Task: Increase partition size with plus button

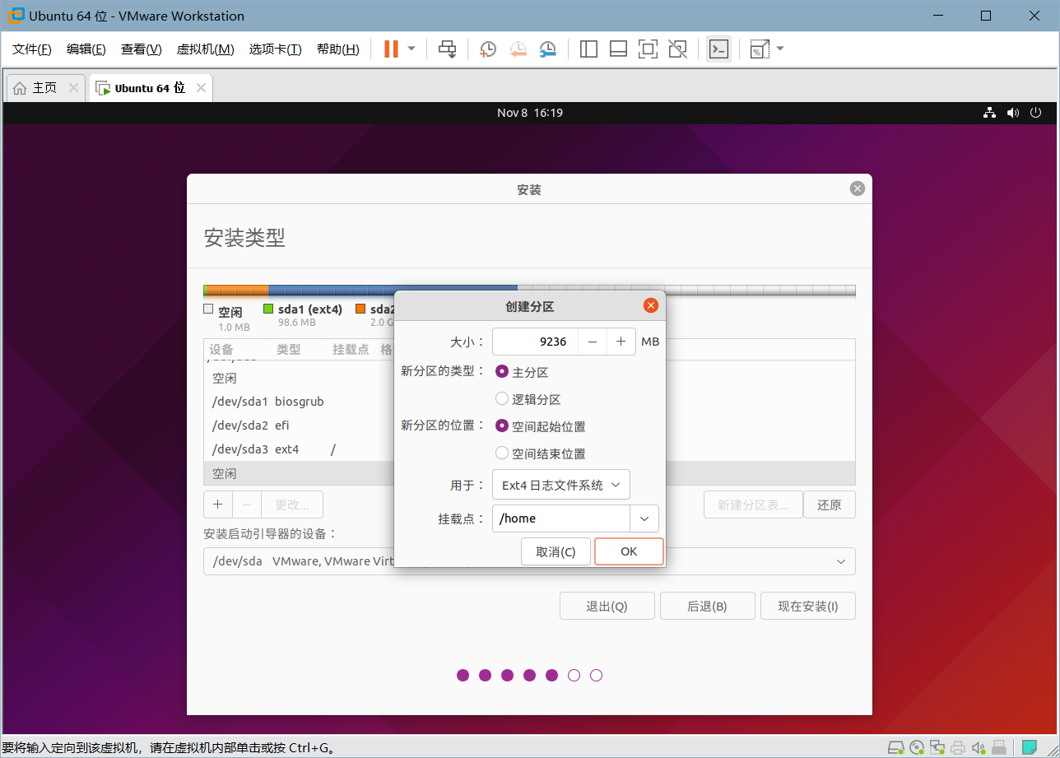Action: pos(621,342)
